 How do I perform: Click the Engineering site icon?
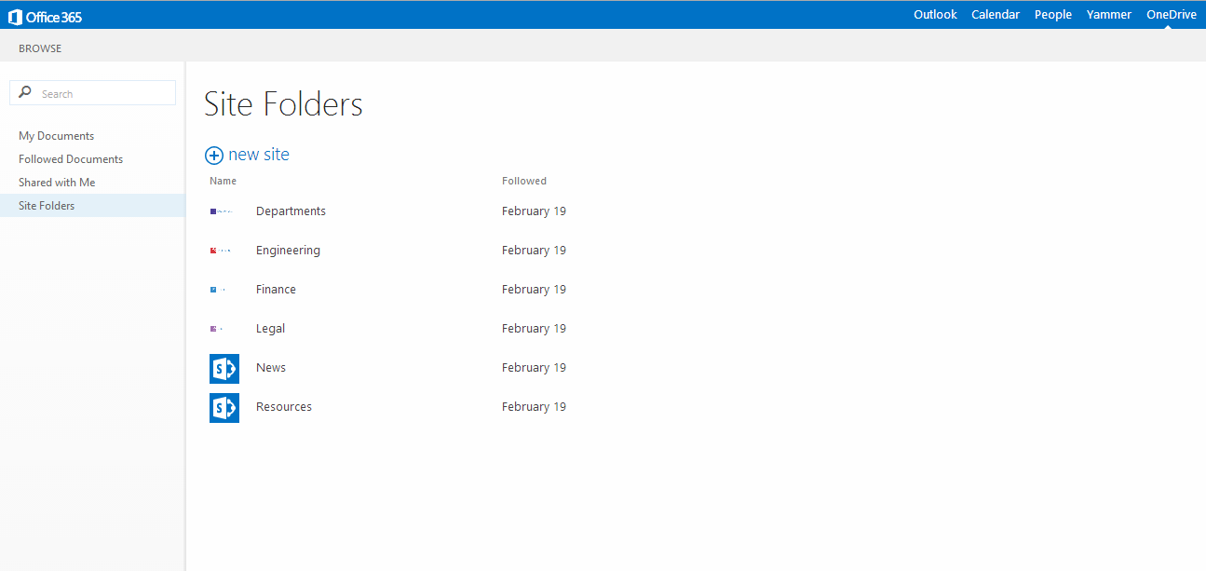point(221,251)
